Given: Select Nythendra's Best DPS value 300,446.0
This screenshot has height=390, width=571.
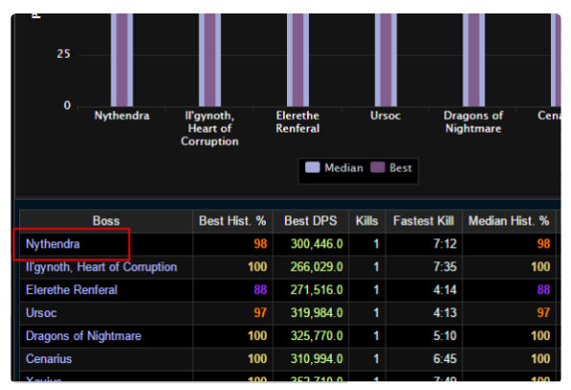Looking at the screenshot, I should (x=317, y=244).
